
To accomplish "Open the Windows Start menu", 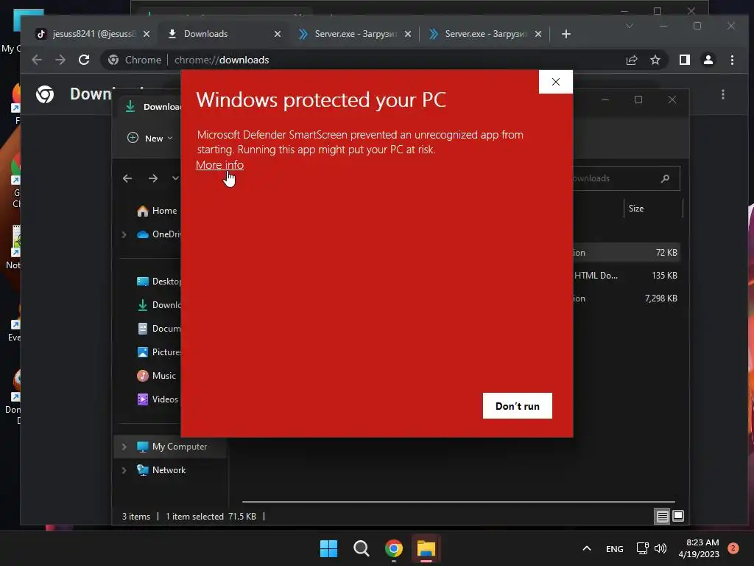I will (329, 548).
